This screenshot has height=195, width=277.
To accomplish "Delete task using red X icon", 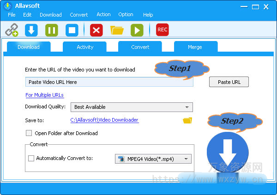I will (x=96, y=30).
